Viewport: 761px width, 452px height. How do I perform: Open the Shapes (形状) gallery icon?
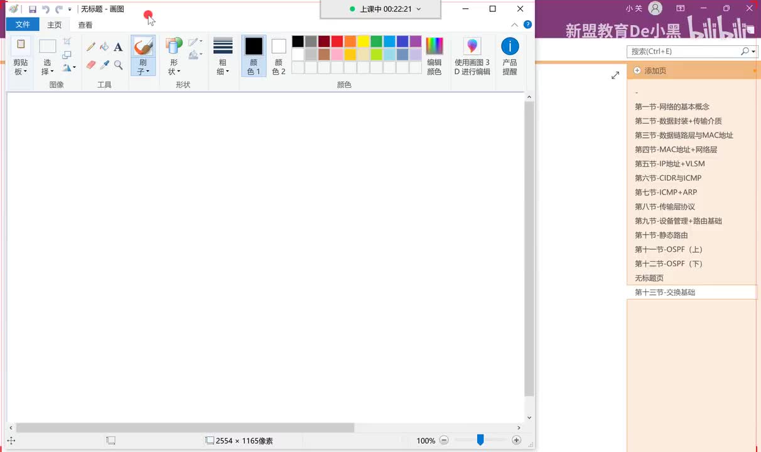click(174, 46)
